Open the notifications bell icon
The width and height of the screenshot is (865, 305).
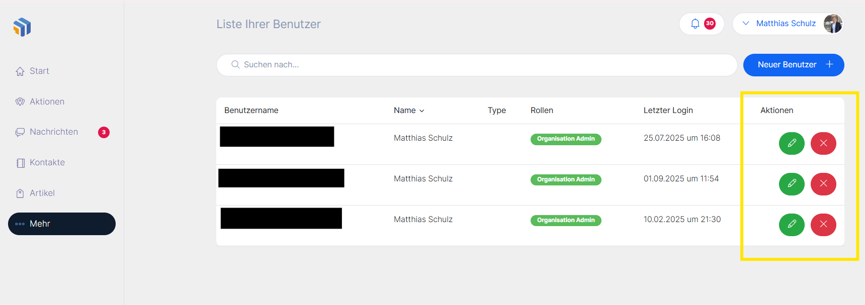[695, 24]
